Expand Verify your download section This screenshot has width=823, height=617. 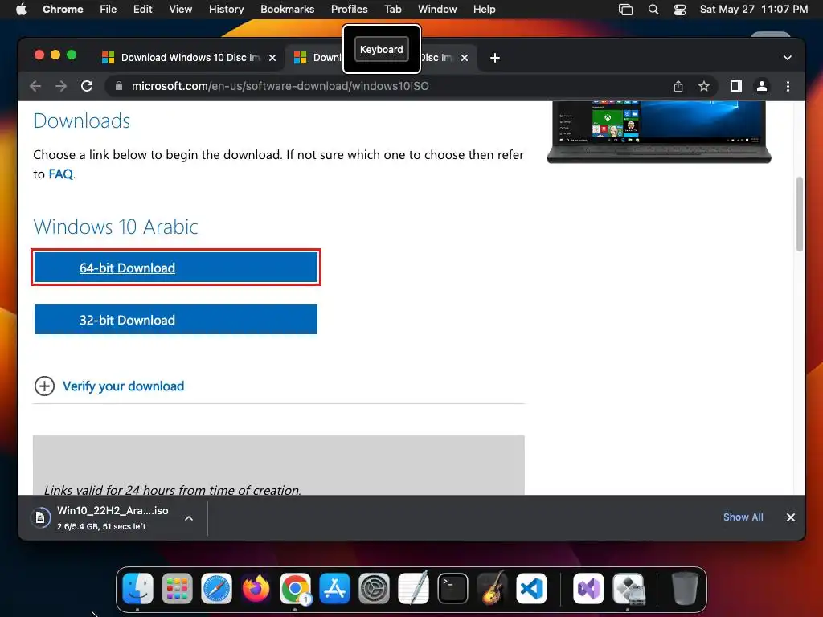[123, 386]
